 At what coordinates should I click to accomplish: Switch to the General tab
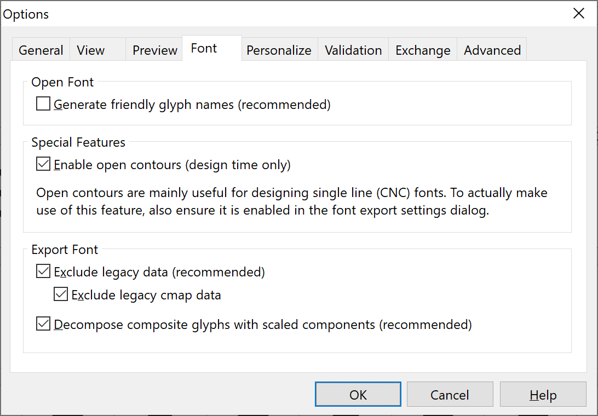[41, 50]
